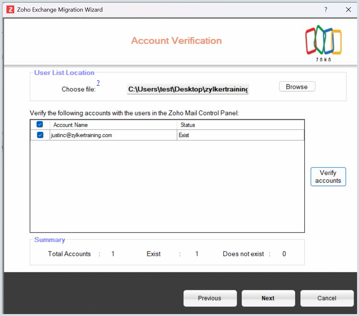Toggle the select-all accounts header checkbox
This screenshot has width=359, height=316.
coord(39,124)
